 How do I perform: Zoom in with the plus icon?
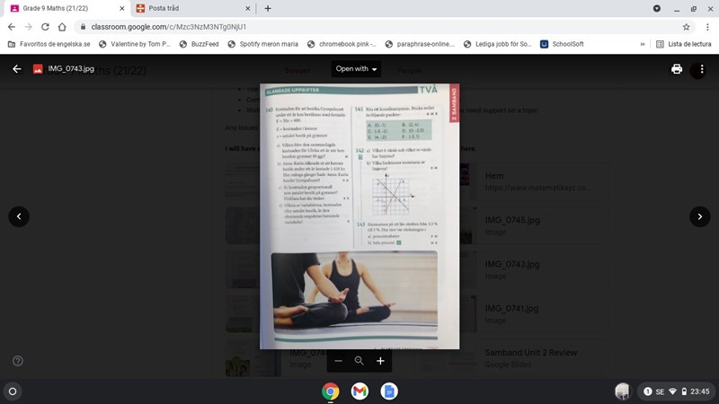click(x=380, y=361)
